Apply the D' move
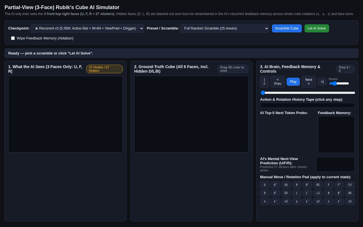 (275, 193)
